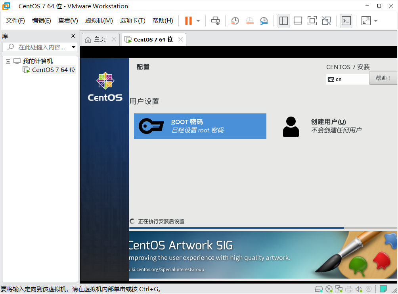398x294 pixels.
Task: Open the snapshot manager with wrench clock icon
Action: [x=264, y=21]
